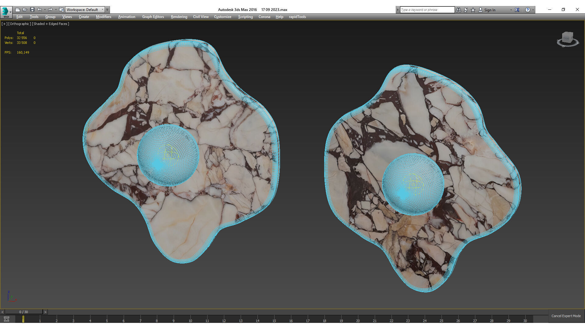Viewport: 585px width, 329px height.
Task: Click the binoculars search icon
Action: pos(459,10)
